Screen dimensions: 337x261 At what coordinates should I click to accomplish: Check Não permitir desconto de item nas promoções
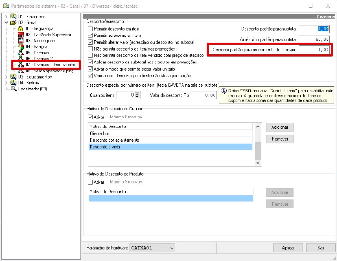click(x=90, y=49)
